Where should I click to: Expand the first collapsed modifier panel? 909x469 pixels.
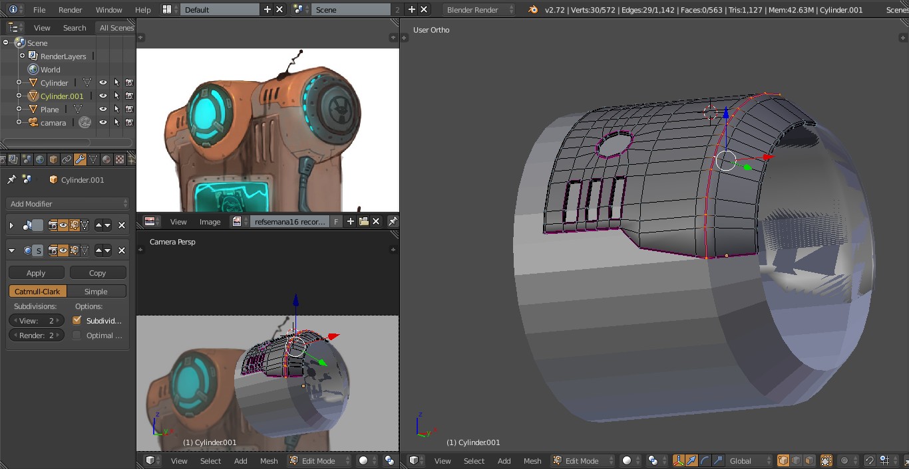click(11, 225)
